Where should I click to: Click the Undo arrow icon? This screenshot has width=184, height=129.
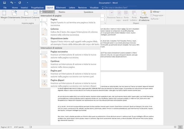coord(12,3)
